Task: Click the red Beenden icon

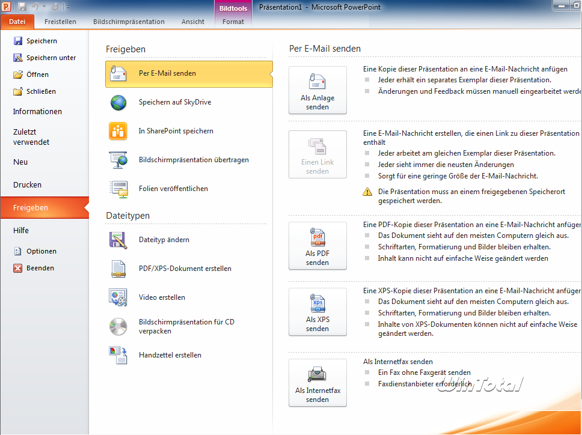Action: 18,268
